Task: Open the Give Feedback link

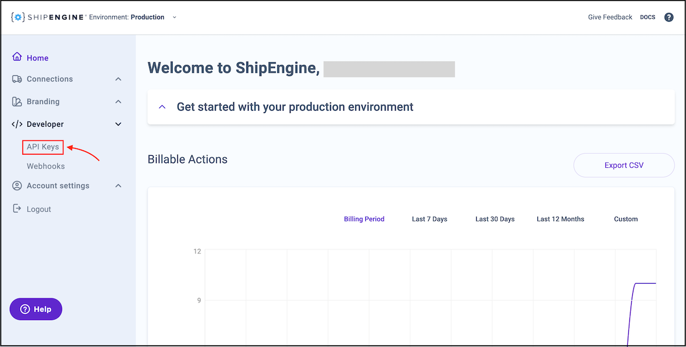Action: coord(610,17)
